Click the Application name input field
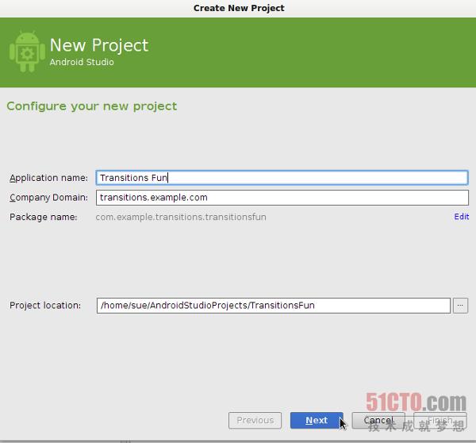The width and height of the screenshot is (476, 443). point(282,178)
